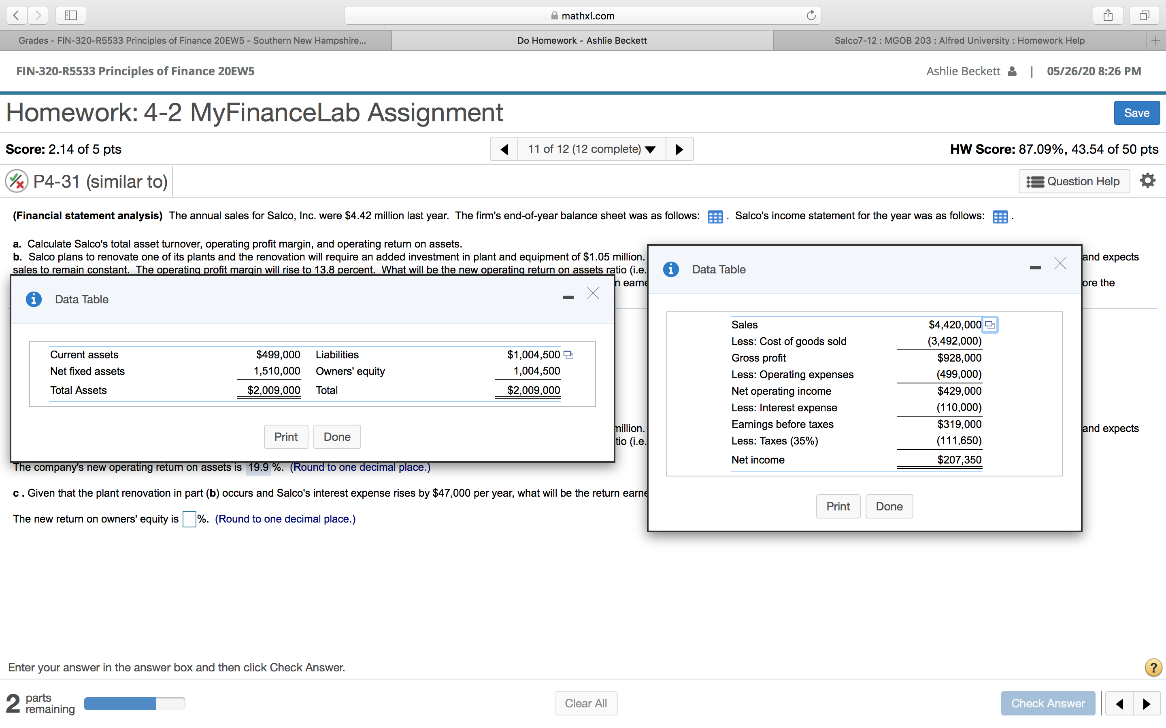Image resolution: width=1166 pixels, height=728 pixels.
Task: Click the copy icon next to $4,420,000
Action: [989, 324]
